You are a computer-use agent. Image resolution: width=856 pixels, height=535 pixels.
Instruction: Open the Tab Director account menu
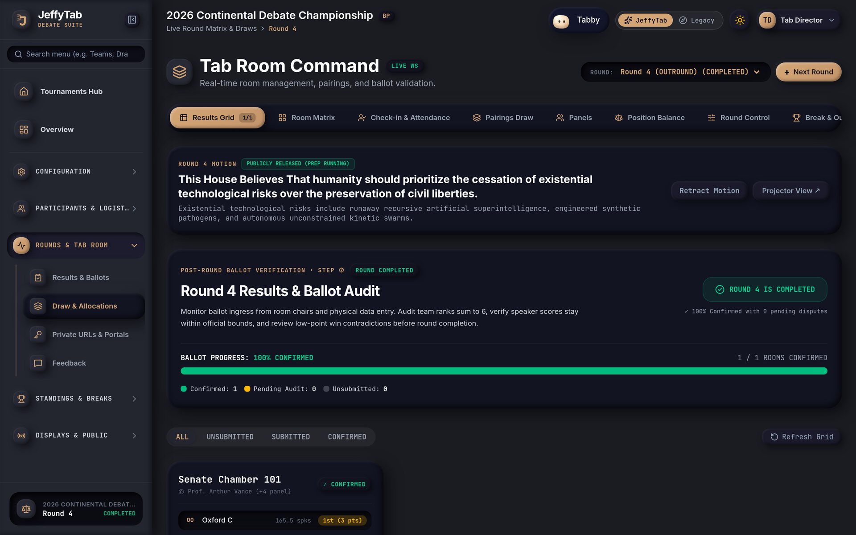click(799, 20)
